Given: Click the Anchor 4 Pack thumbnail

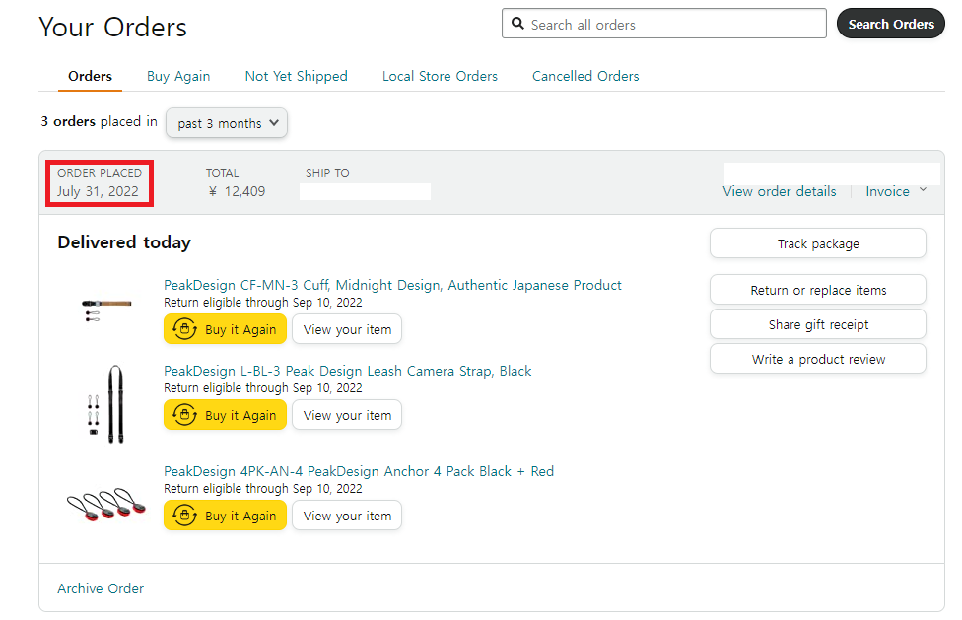Looking at the screenshot, I should pyautogui.click(x=106, y=504).
